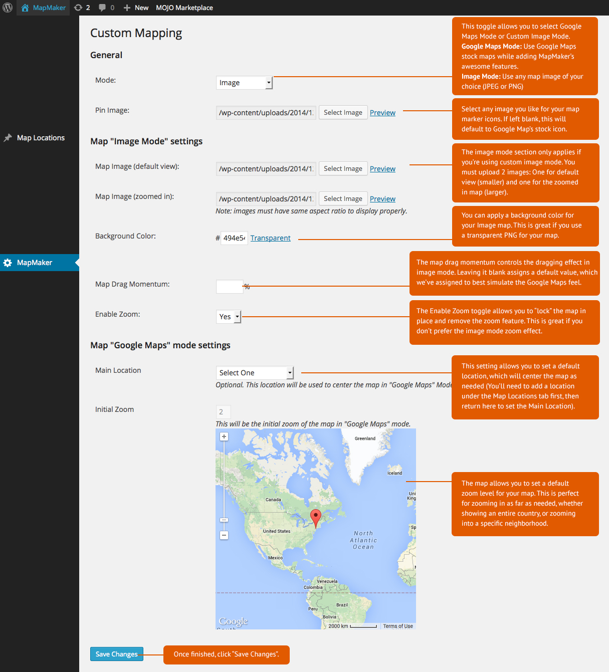Click the map zoom in plus button
This screenshot has height=672, width=609.
(224, 436)
